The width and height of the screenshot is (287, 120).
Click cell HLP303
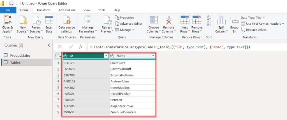tap(85, 94)
